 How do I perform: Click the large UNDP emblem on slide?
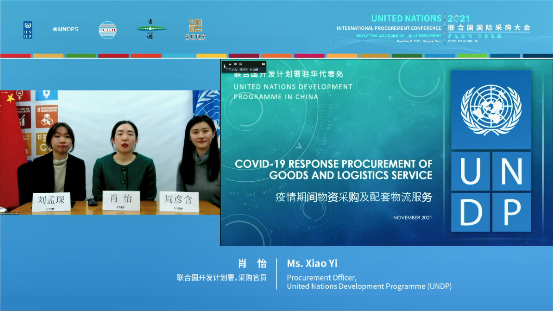(x=491, y=151)
